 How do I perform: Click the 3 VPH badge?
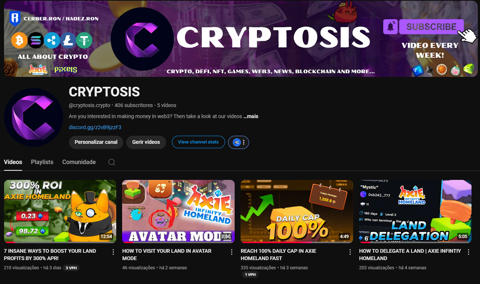(71, 268)
